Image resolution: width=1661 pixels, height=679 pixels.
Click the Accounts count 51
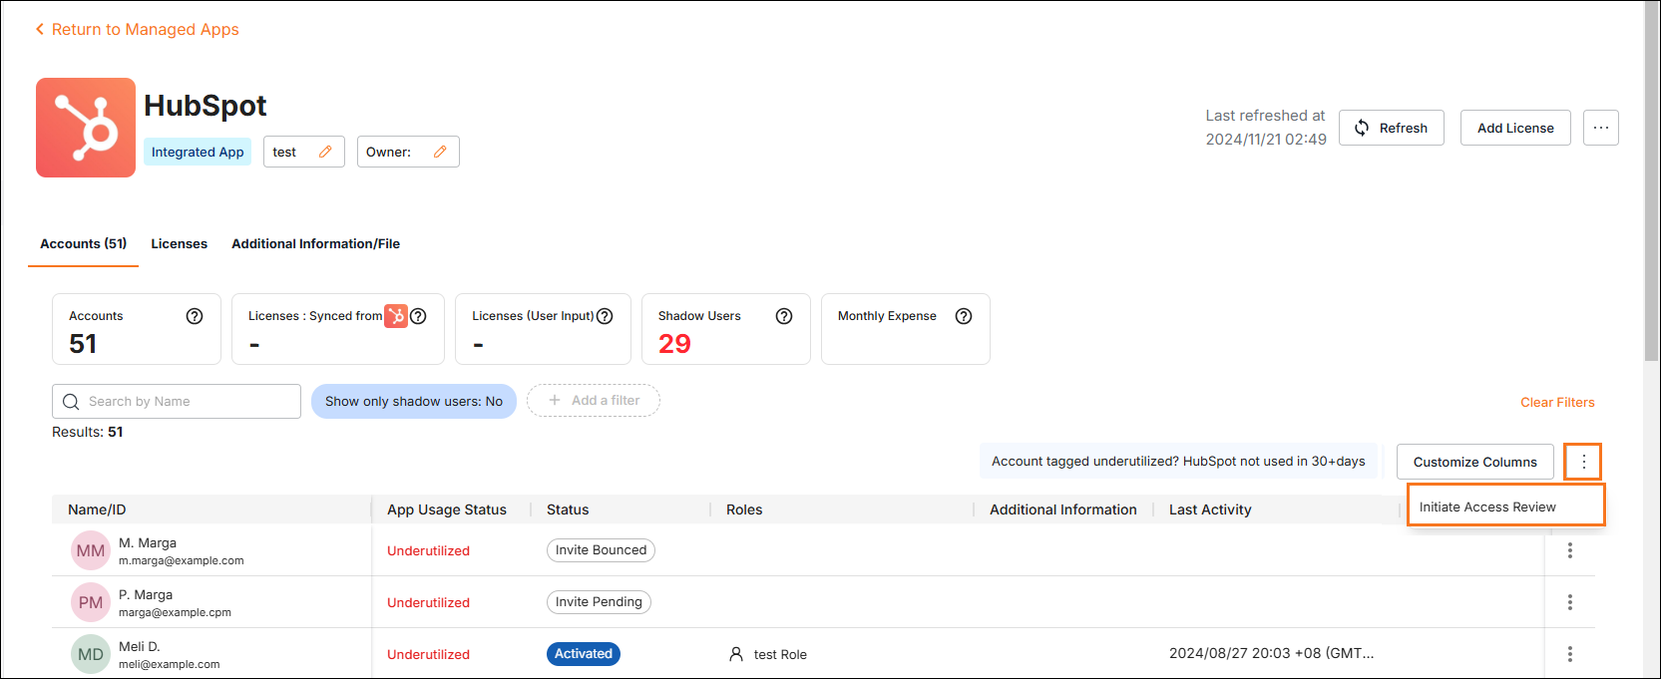click(83, 344)
